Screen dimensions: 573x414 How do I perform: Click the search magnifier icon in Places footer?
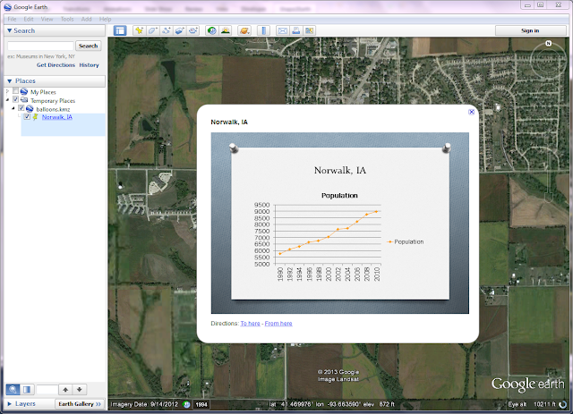click(13, 390)
